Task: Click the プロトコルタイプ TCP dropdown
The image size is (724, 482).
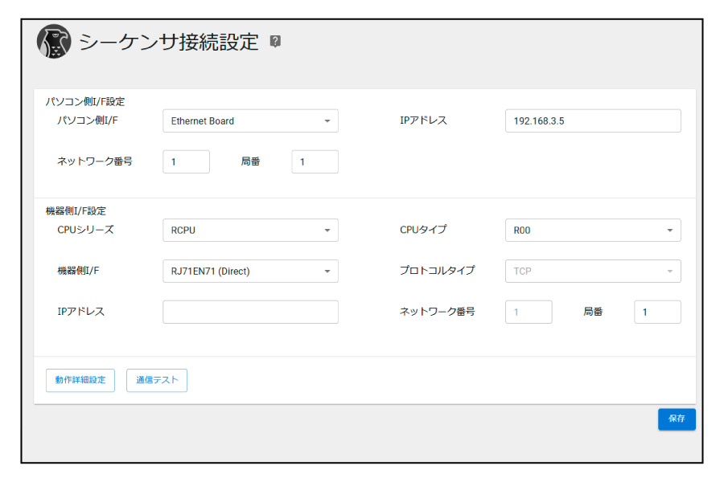Action: coord(593,272)
